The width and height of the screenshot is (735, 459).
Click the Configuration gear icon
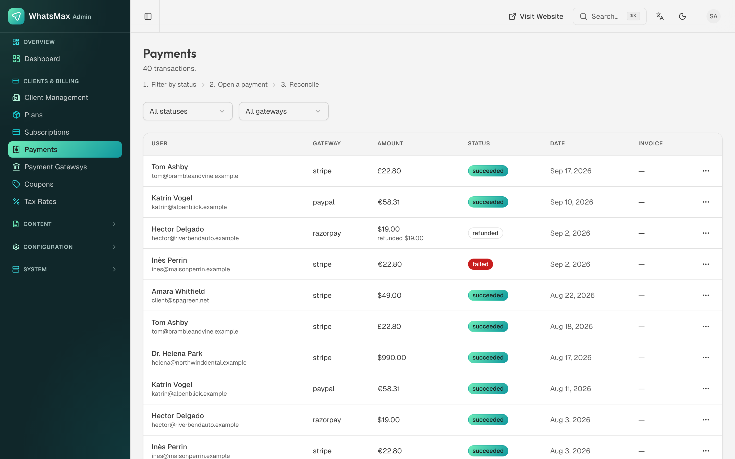coord(16,247)
